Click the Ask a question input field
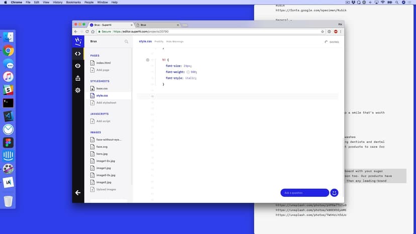The width and height of the screenshot is (416, 234). pyautogui.click(x=304, y=193)
